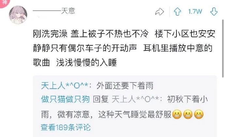Open 天上人*^O^* profile in first reply
This screenshot has height=137, width=225.
tap(65, 86)
